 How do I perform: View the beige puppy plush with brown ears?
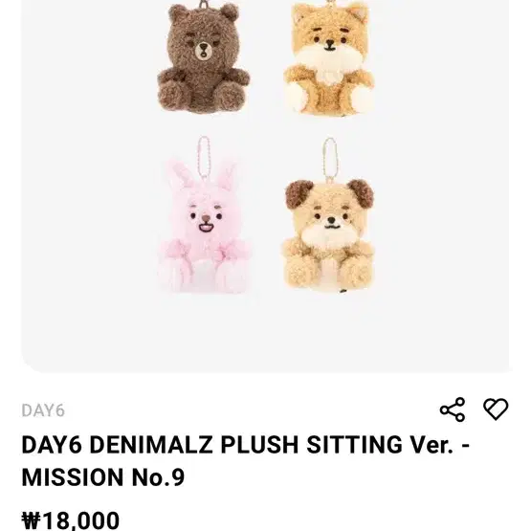point(329,234)
